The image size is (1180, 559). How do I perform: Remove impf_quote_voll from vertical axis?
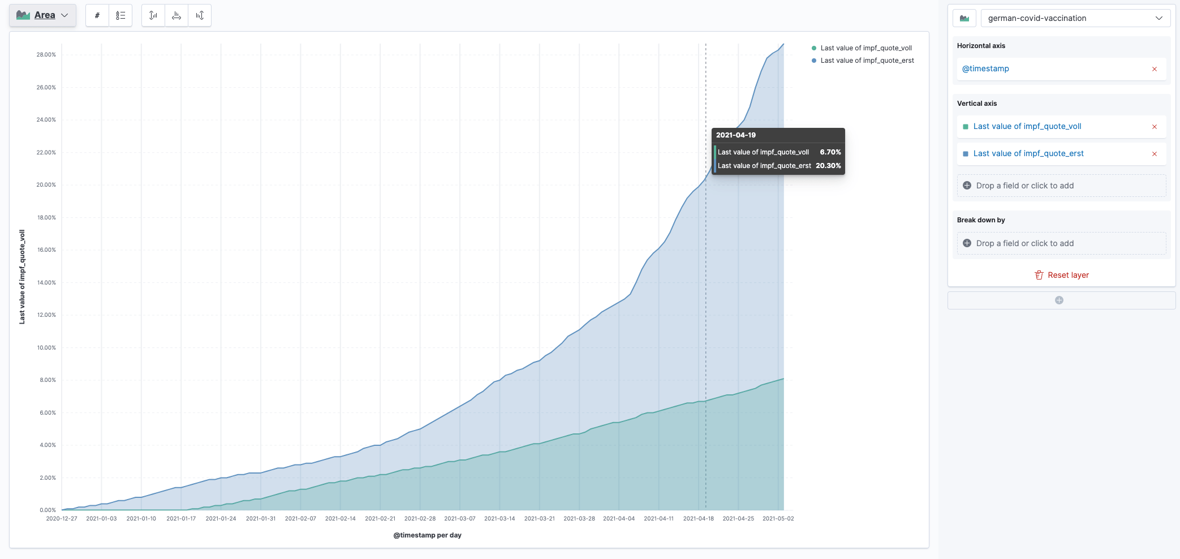(x=1154, y=127)
